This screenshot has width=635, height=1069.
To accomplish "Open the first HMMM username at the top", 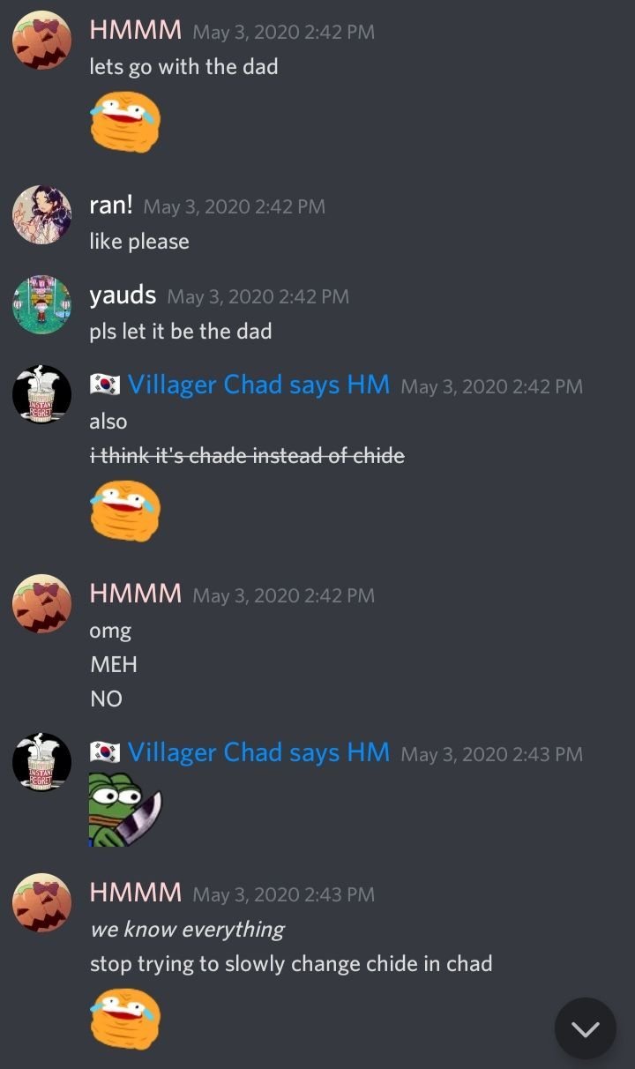I will click(x=136, y=31).
